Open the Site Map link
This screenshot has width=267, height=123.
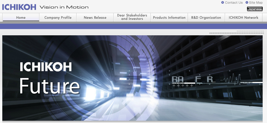click(256, 3)
